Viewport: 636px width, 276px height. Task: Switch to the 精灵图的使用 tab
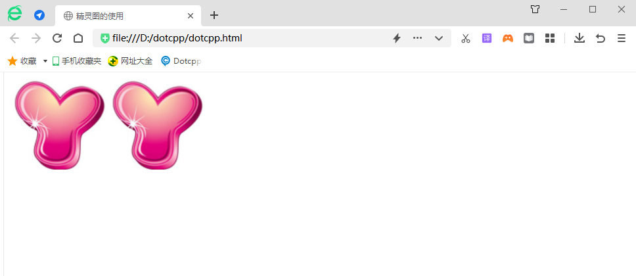pyautogui.click(x=118, y=16)
